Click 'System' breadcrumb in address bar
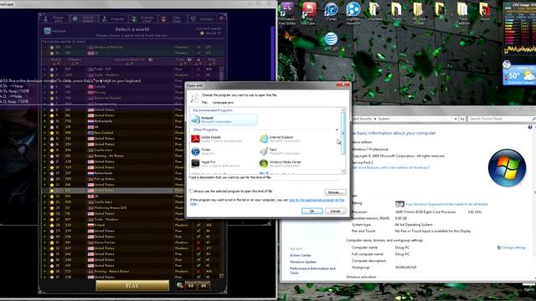Image resolution: width=536 pixels, height=301 pixels. (x=384, y=119)
